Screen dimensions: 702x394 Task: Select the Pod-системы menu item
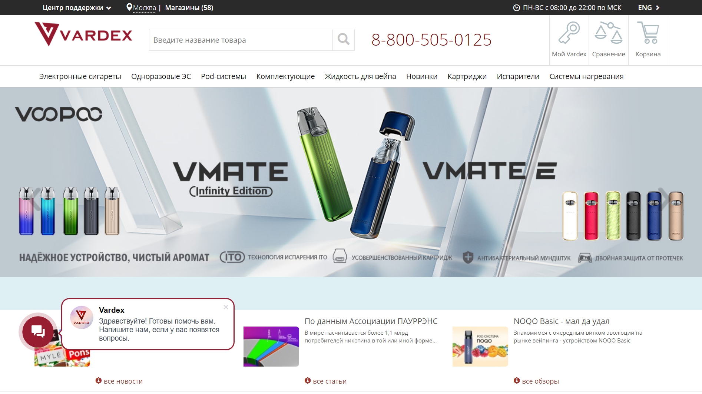pos(223,76)
